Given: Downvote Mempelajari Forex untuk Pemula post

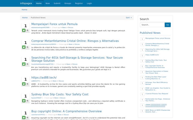Looking at the screenshot, I should click(27, 30).
